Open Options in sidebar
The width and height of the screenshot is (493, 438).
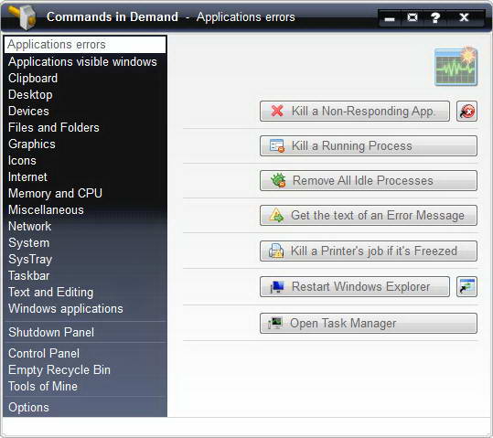[x=85, y=408]
